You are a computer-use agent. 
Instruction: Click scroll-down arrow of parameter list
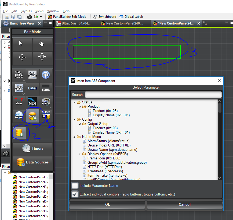click(220, 178)
